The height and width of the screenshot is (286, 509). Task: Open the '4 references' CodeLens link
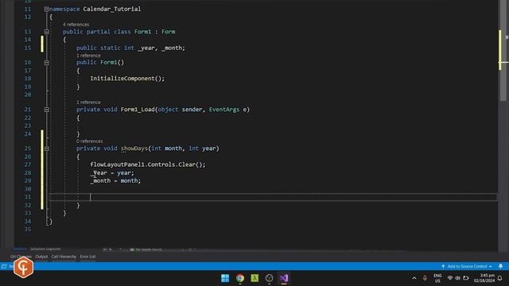coord(76,25)
